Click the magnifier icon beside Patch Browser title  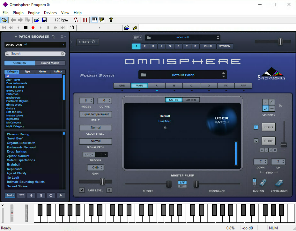(53, 37)
